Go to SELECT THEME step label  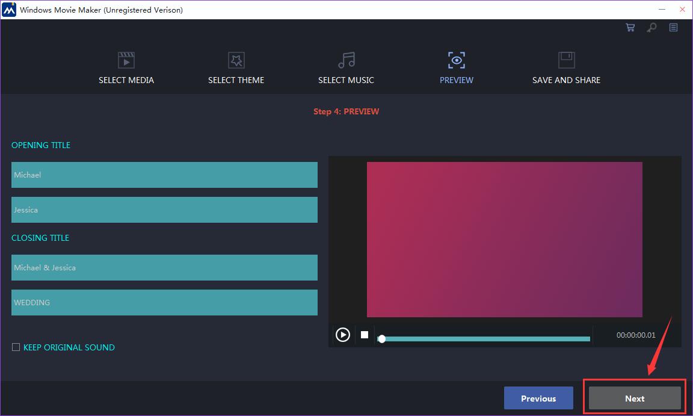coord(236,80)
